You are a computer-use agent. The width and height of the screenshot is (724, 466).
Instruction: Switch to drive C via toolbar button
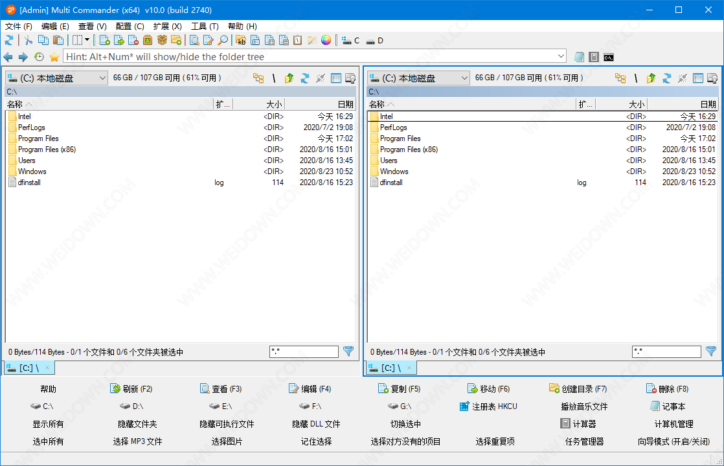tap(351, 41)
